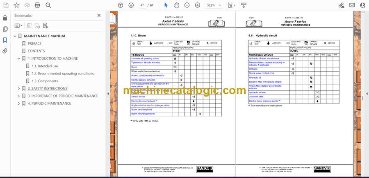The image size is (369, 178).
Task: Go to previous page with the up arrow
Action: click(121, 5)
